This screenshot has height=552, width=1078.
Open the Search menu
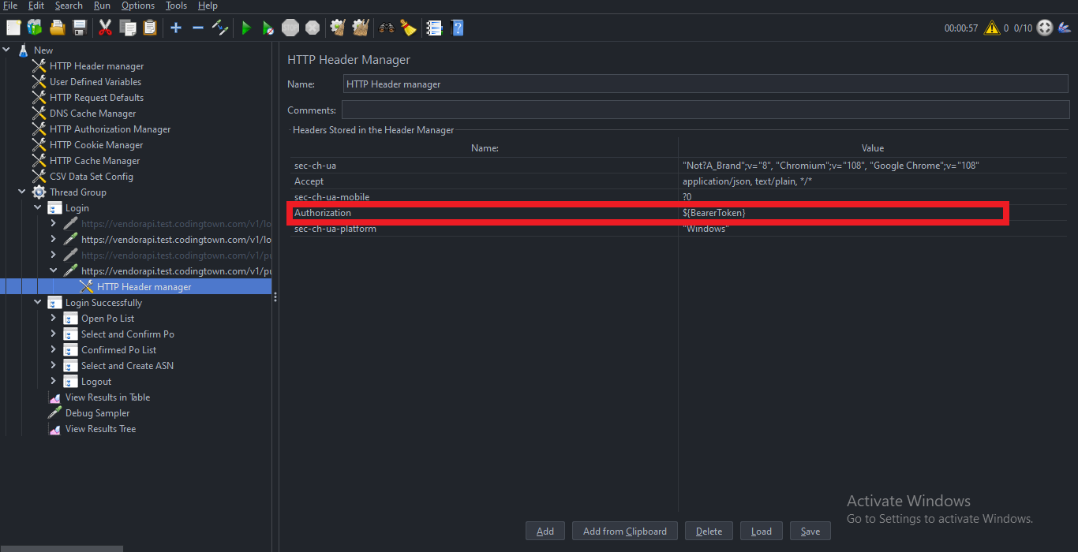tap(69, 6)
